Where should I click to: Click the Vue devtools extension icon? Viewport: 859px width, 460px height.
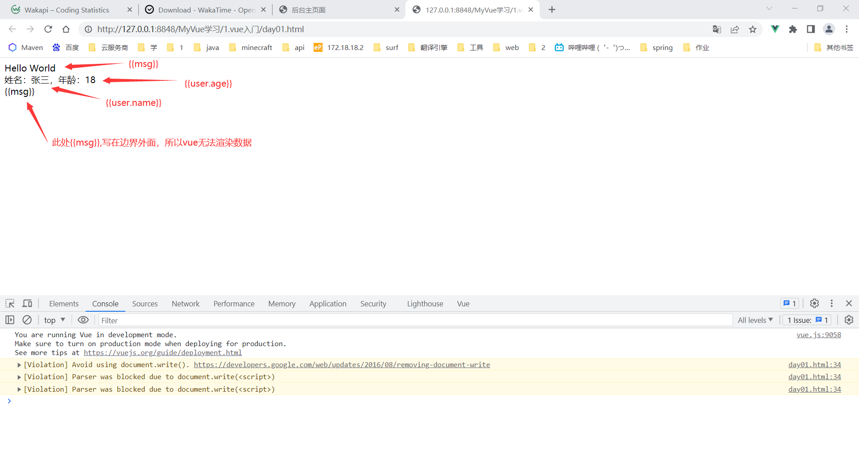click(x=775, y=29)
